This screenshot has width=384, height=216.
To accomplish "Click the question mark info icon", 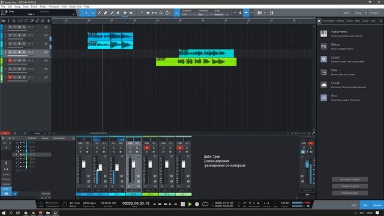I will (142, 13).
